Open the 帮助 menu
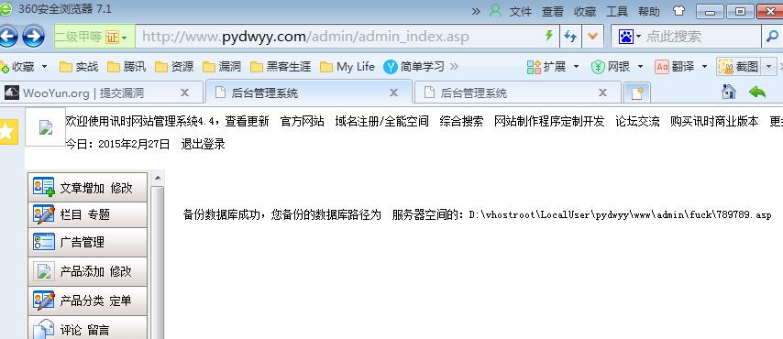 pyautogui.click(x=648, y=12)
